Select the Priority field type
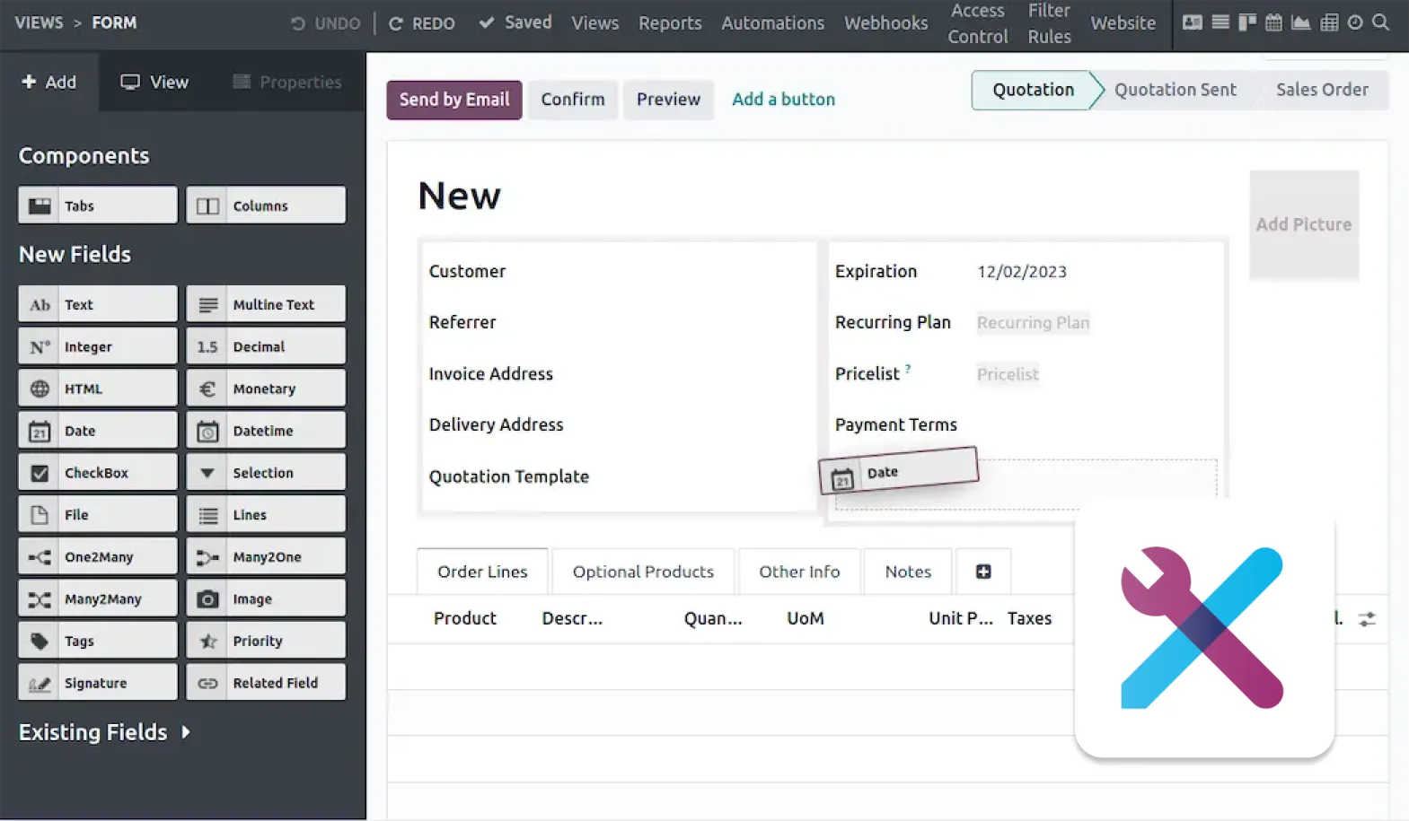The image size is (1409, 821). tap(266, 641)
